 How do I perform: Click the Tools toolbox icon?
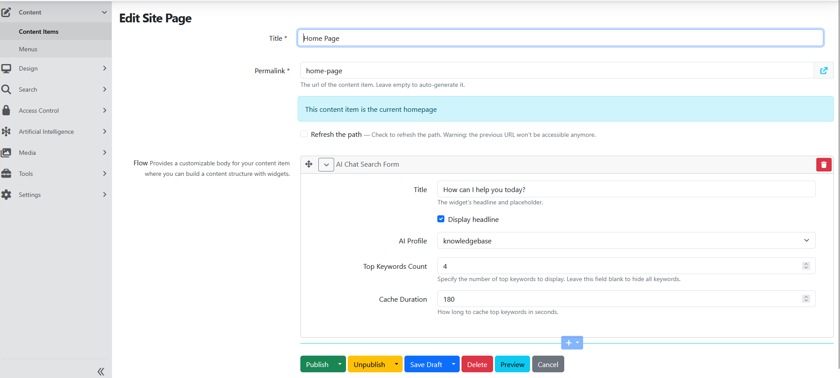coord(6,174)
